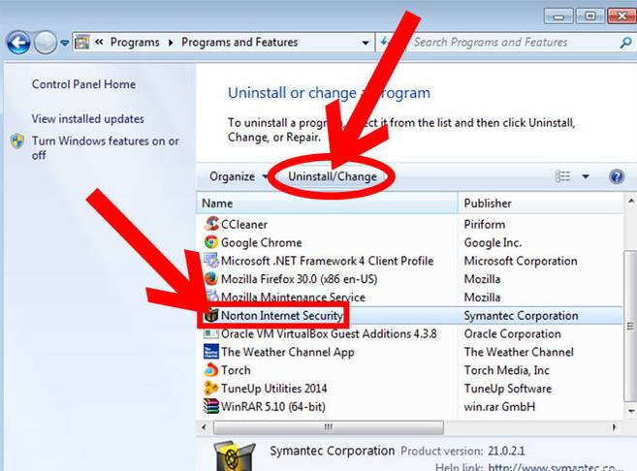Select the Torch browser icon
This screenshot has height=471, width=637.
pos(211,370)
